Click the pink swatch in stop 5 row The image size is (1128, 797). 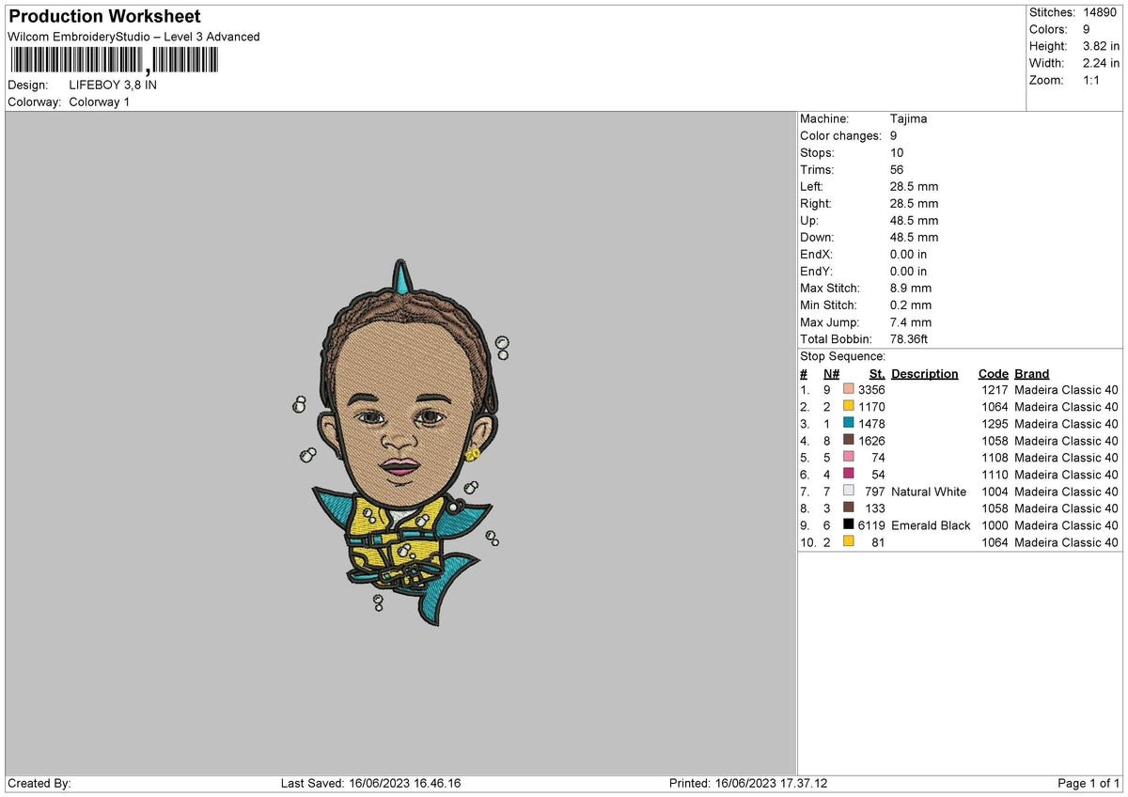pyautogui.click(x=849, y=458)
